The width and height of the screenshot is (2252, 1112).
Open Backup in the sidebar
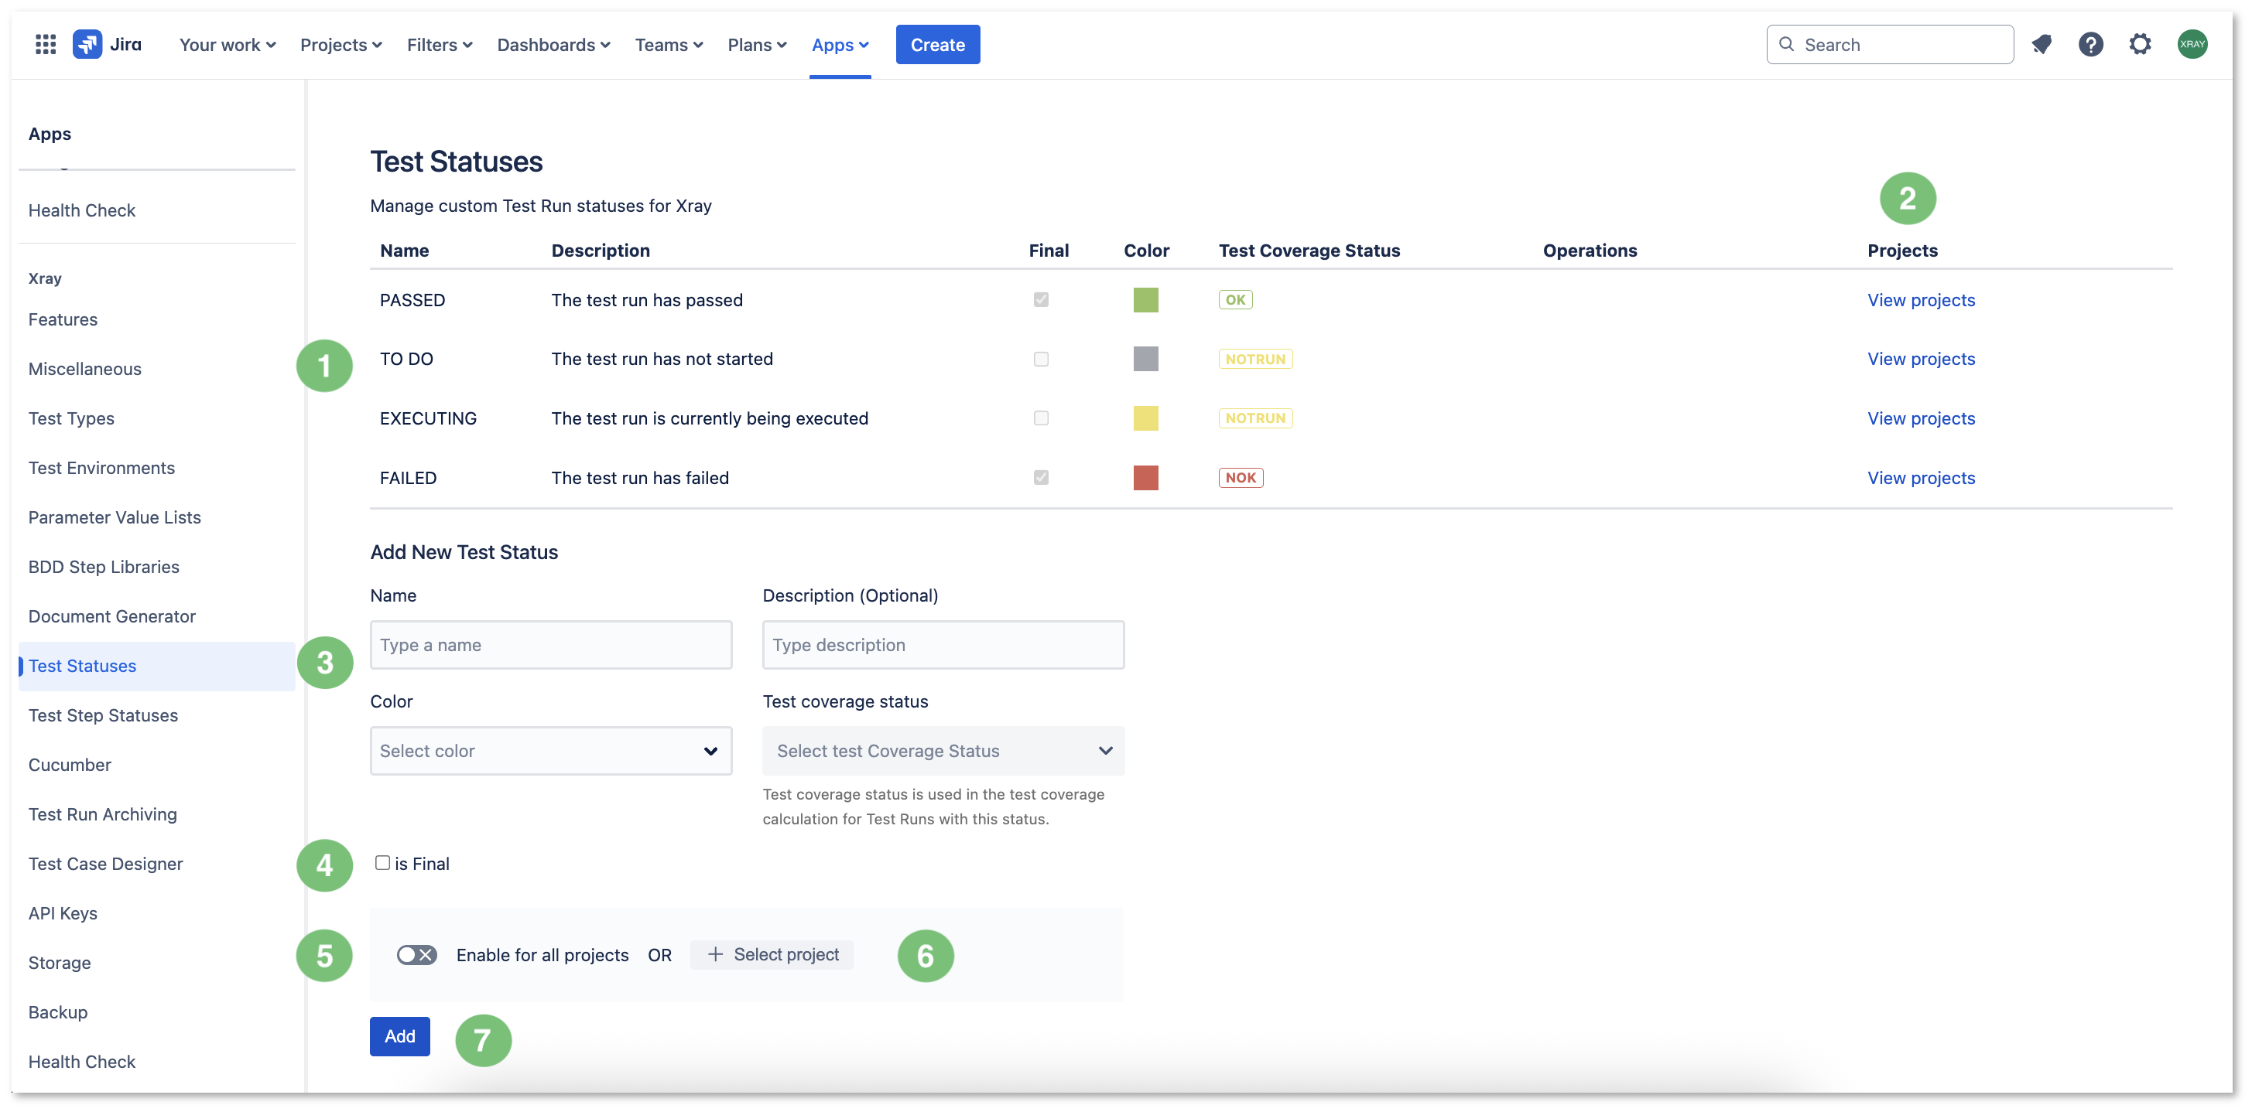tap(58, 1012)
